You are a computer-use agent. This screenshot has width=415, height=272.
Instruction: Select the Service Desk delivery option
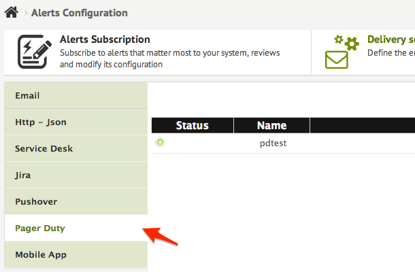[x=44, y=149]
